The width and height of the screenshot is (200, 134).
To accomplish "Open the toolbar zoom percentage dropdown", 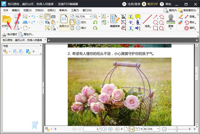I will point(91,17).
